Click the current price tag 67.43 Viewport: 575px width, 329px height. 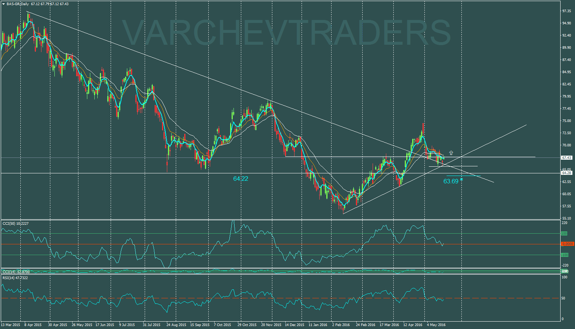tap(567, 158)
